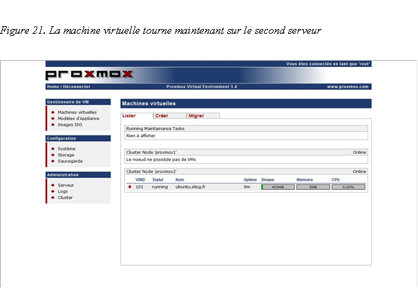This screenshot has width=418, height=288.
Task: Open Sauvegarde configuration page
Action: pos(70,161)
